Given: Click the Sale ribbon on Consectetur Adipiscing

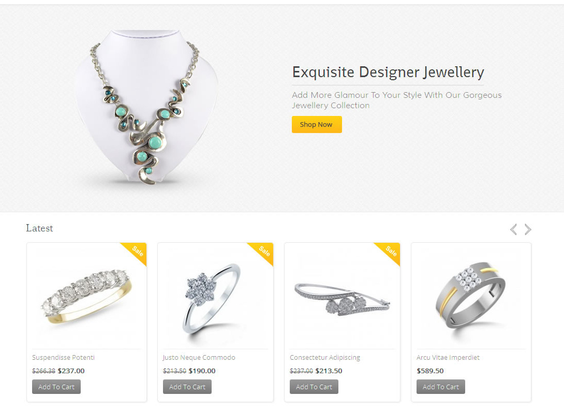Looking at the screenshot, I should [389, 253].
